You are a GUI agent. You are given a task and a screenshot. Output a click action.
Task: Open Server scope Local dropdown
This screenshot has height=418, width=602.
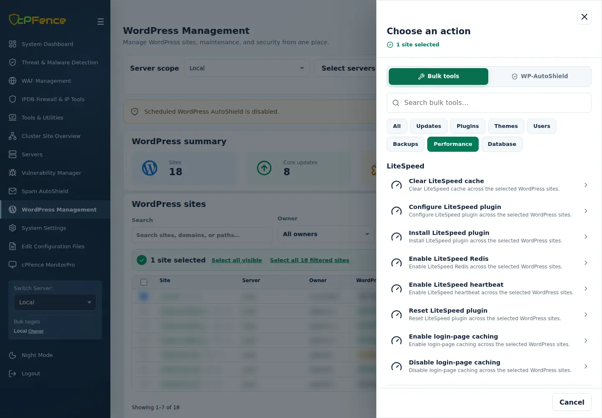tap(247, 68)
